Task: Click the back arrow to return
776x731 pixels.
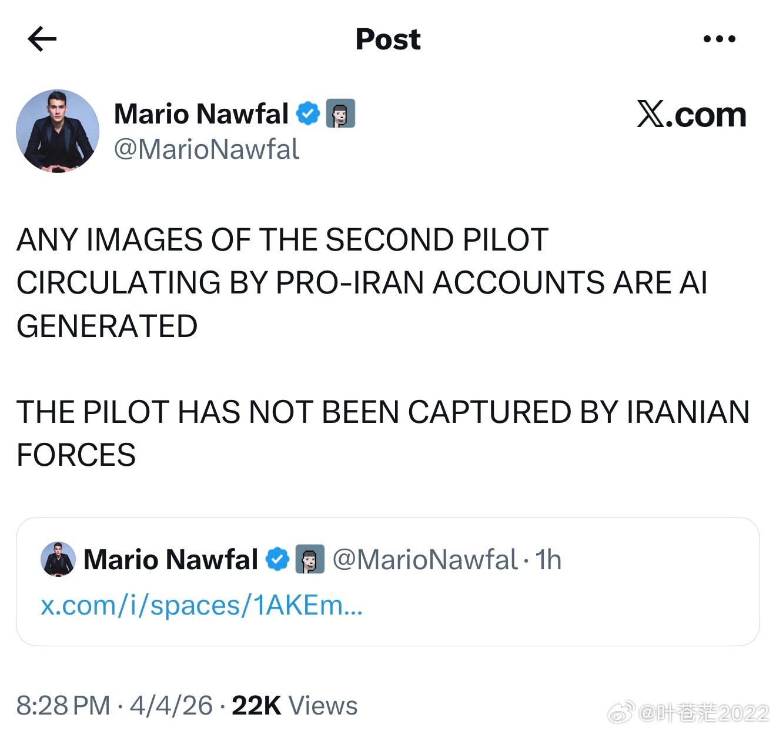Action: tap(42, 39)
